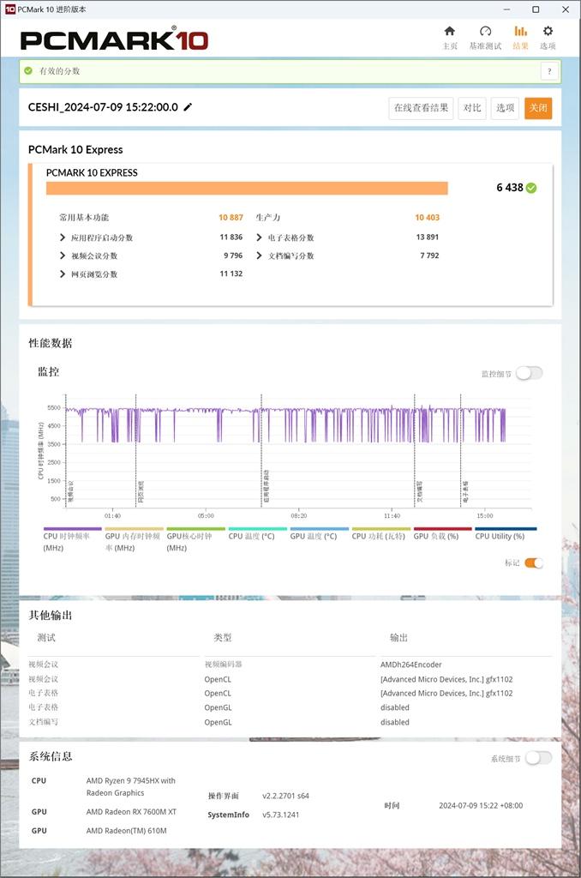Click the green valid score checkmark icon

coord(28,71)
